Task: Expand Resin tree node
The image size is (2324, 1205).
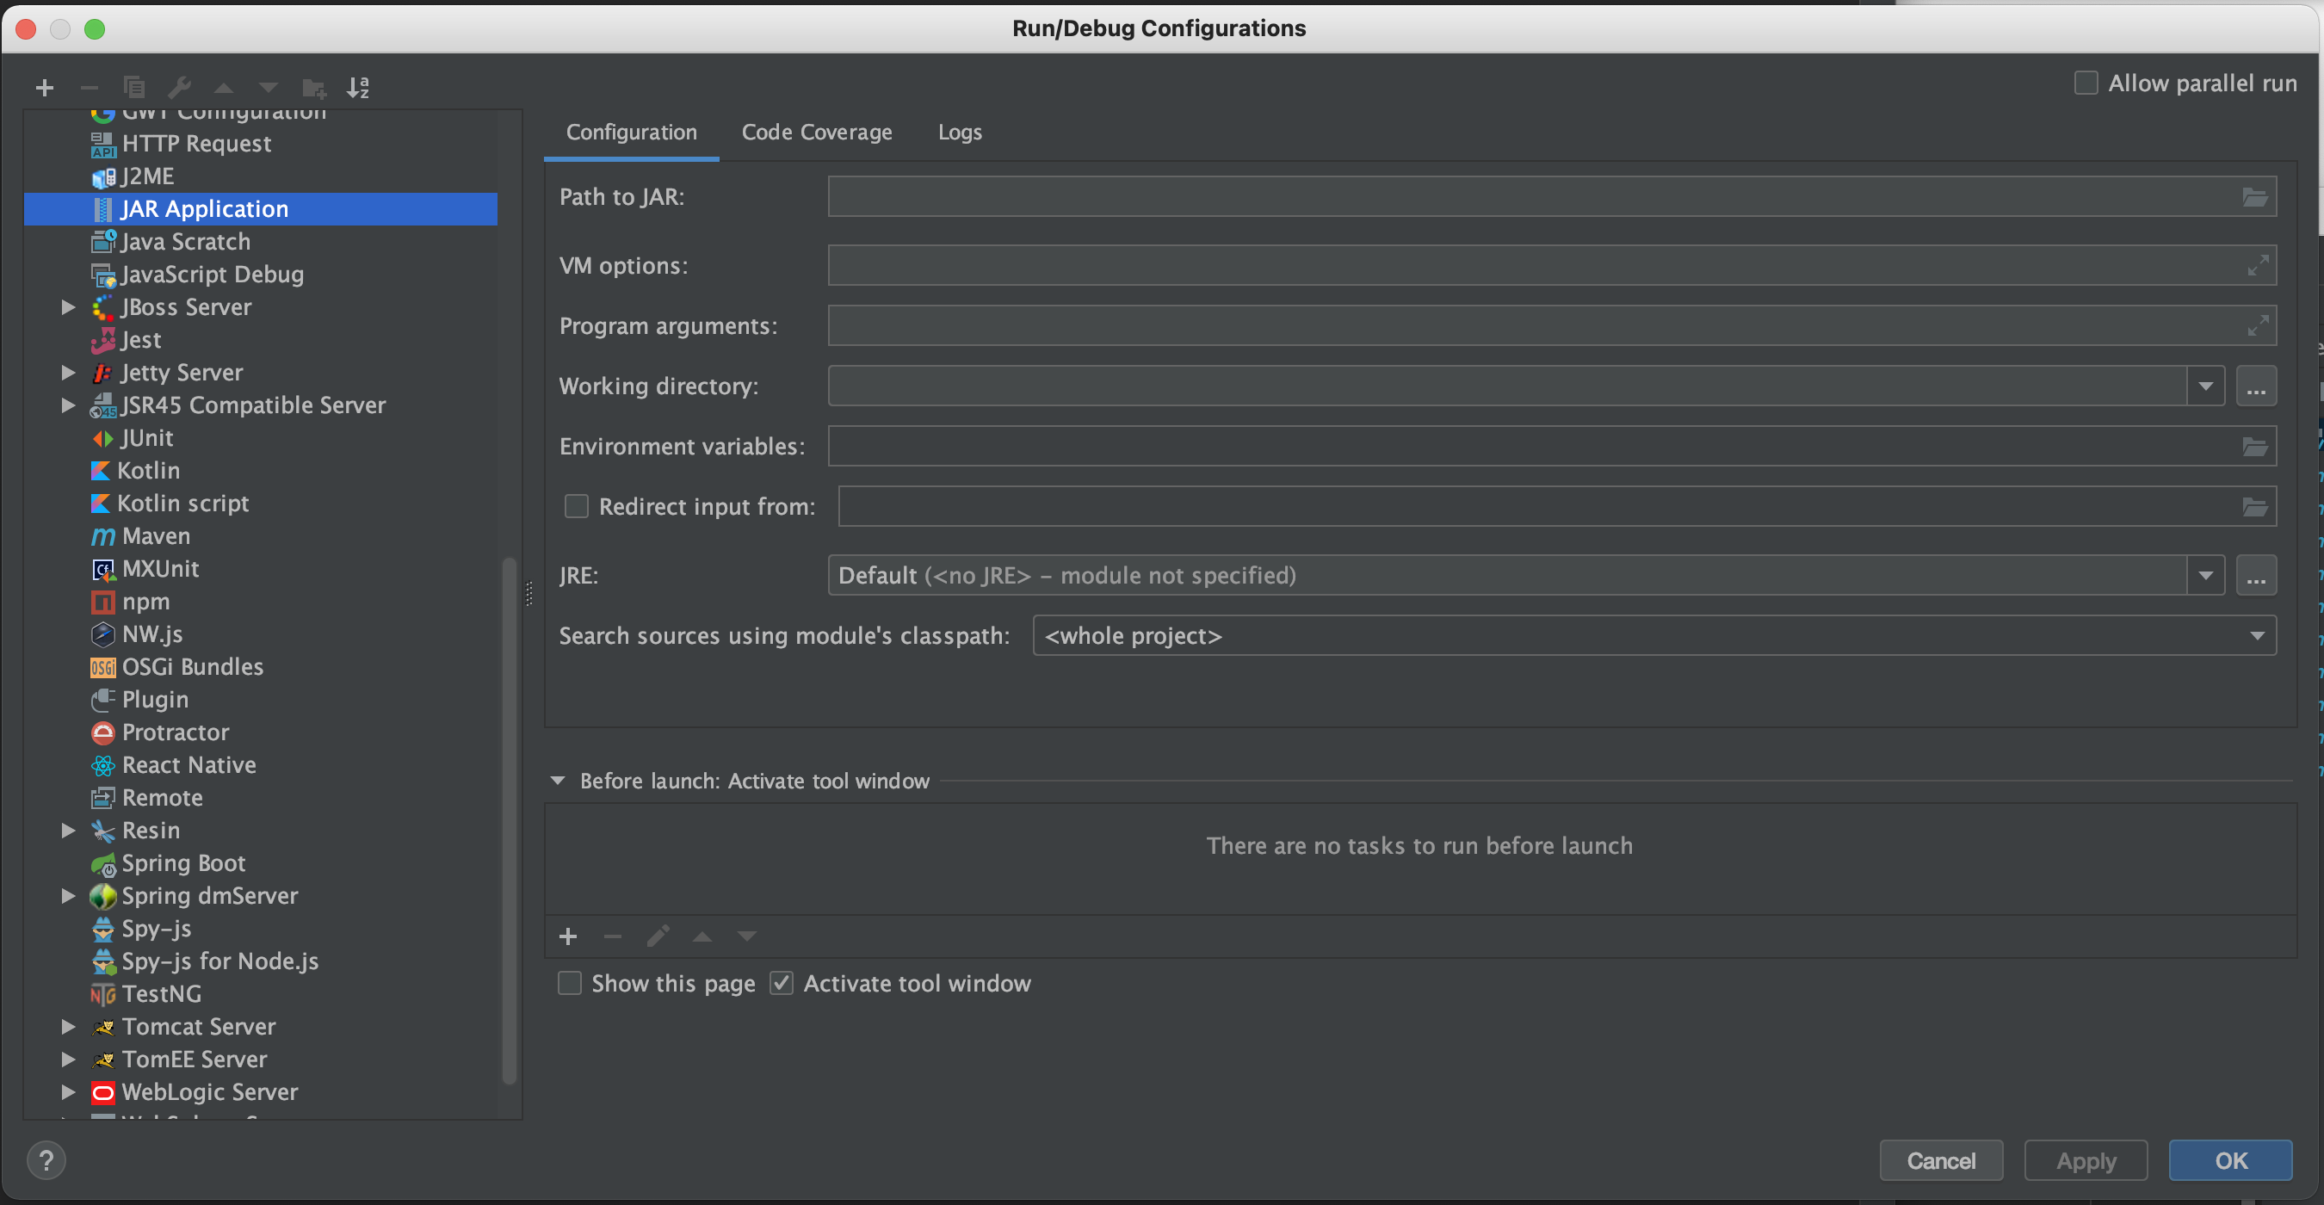Action: click(68, 831)
